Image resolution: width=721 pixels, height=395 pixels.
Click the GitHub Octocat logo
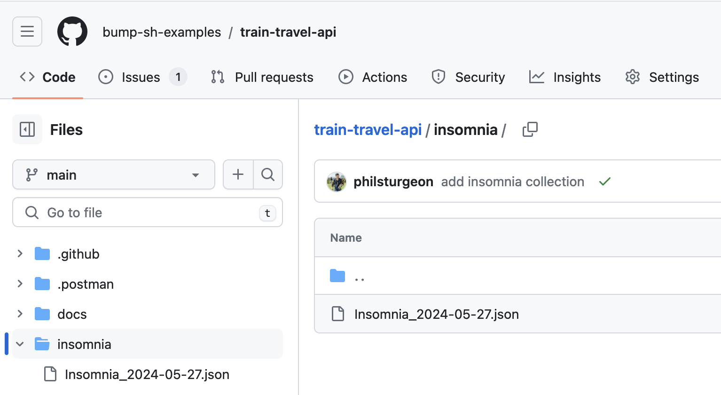tap(72, 32)
